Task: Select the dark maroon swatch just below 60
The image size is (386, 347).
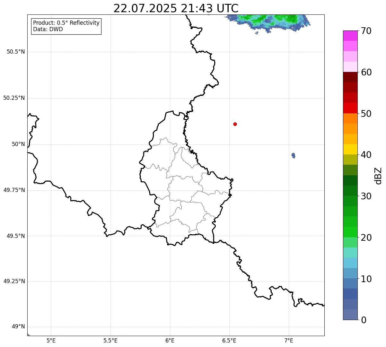Action: tap(350, 77)
